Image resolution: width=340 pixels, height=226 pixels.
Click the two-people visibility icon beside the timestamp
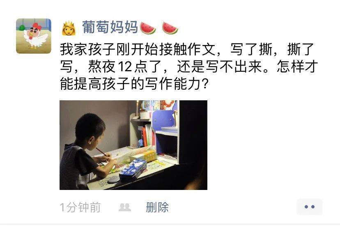click(x=125, y=208)
